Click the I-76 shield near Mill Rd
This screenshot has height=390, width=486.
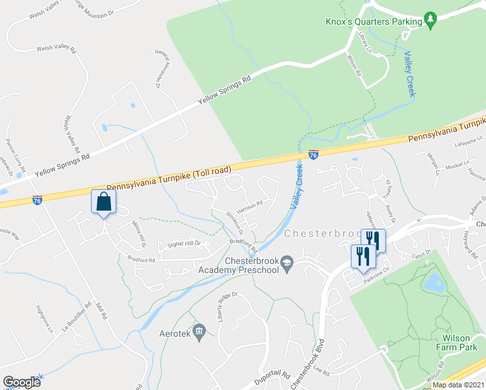pos(37,200)
